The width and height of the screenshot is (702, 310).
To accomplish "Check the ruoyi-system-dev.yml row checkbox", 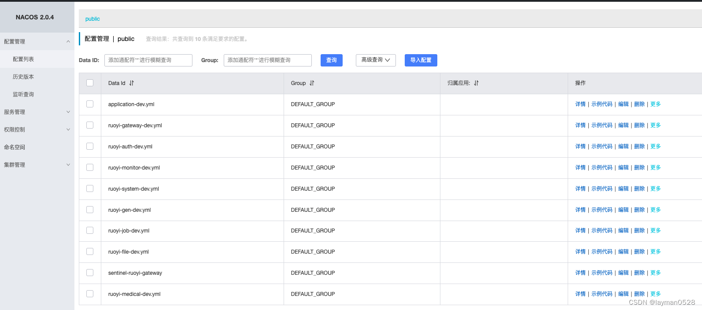I will (x=90, y=188).
